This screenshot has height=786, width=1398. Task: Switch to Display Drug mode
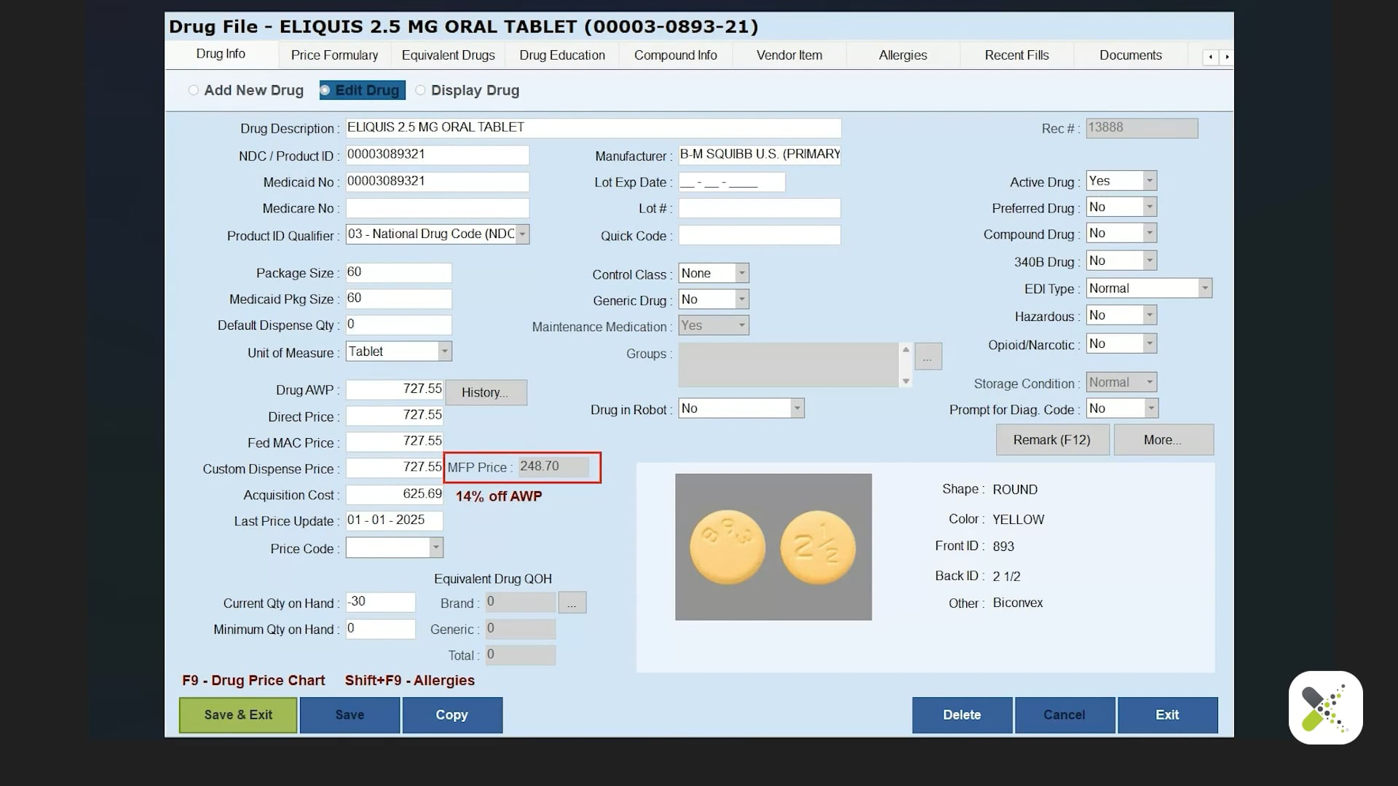pyautogui.click(x=420, y=90)
